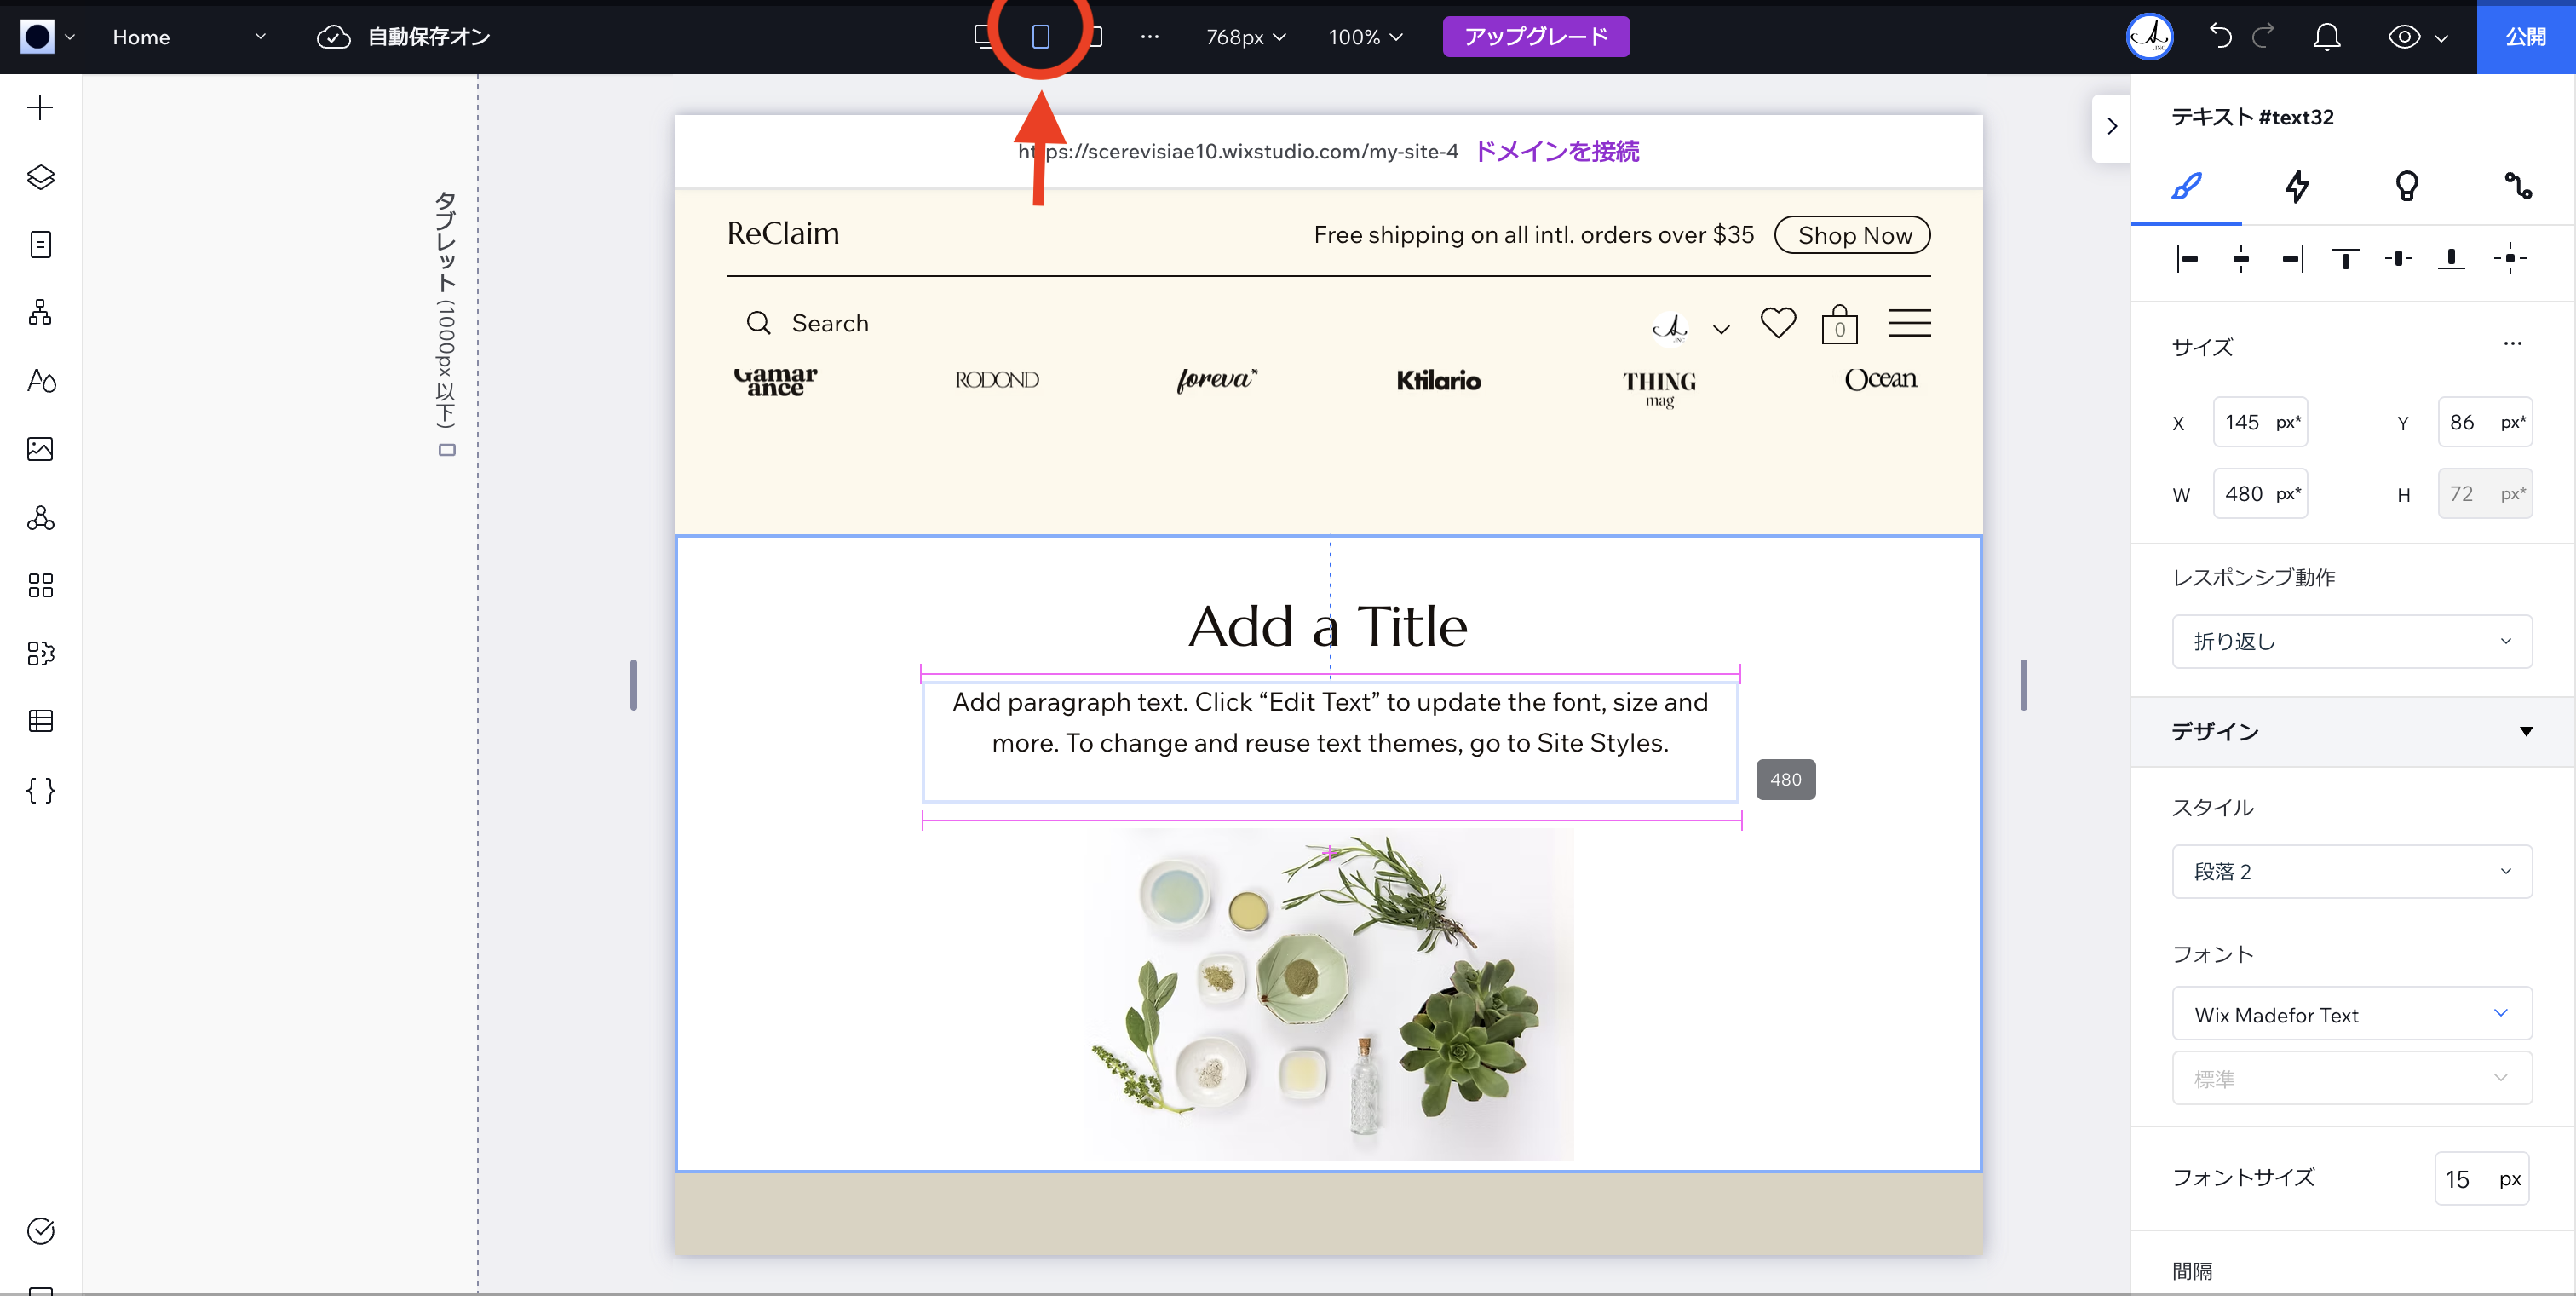Click the アップグレード button
2576x1296 pixels.
(x=1535, y=37)
